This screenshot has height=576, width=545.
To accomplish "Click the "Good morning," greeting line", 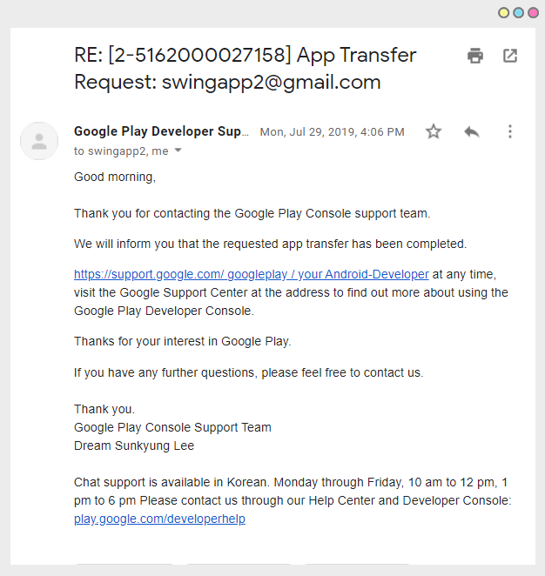I will coord(115,177).
